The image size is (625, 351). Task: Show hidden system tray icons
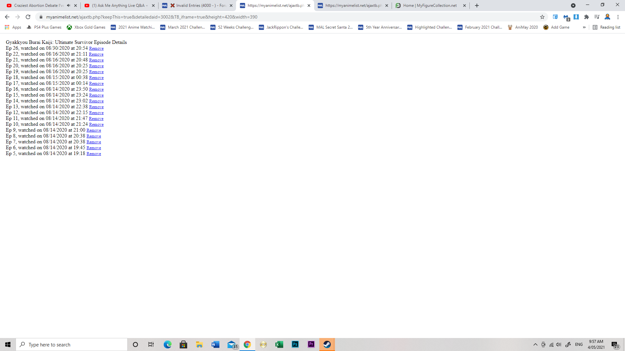click(x=535, y=344)
